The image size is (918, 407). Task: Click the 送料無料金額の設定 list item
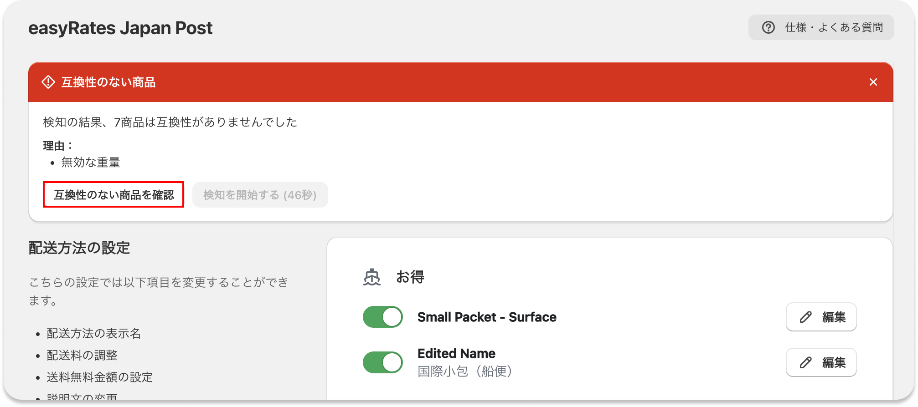coord(99,377)
